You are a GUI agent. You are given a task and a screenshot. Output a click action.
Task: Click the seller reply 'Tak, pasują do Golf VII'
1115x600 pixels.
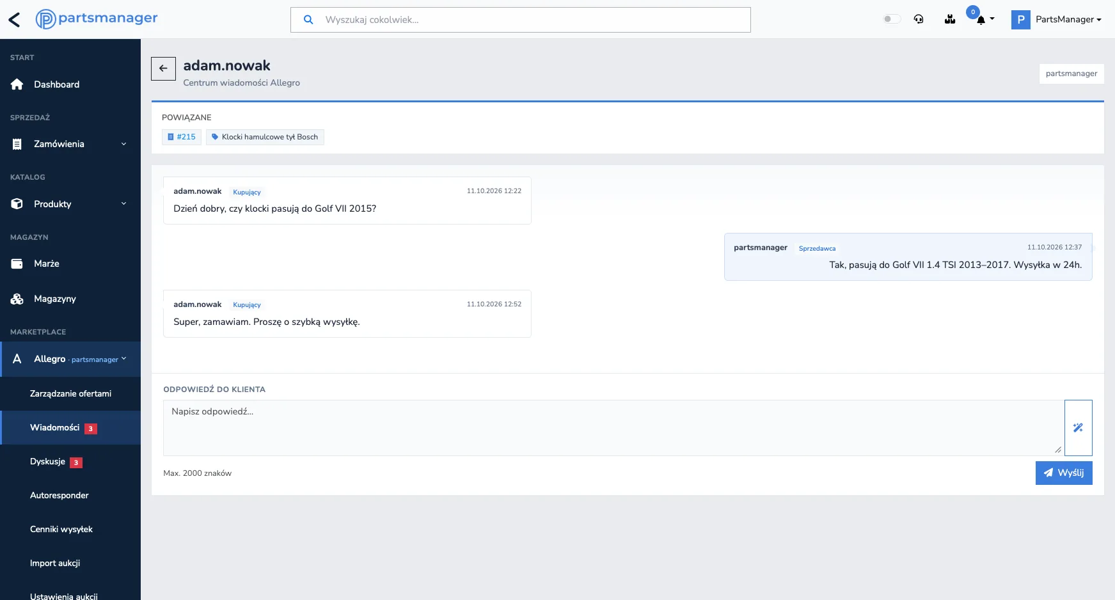coord(956,265)
